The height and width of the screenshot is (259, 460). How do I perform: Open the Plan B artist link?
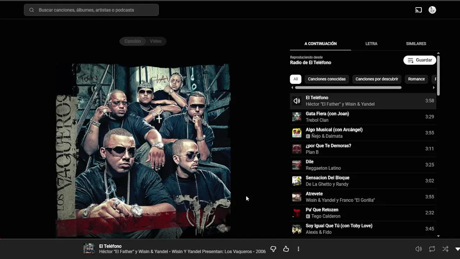point(312,152)
